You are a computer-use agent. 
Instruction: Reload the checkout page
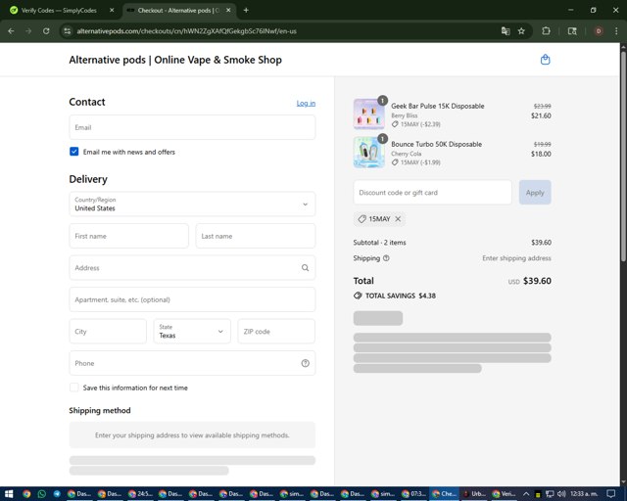tap(46, 31)
